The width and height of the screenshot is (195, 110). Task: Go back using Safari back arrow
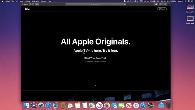click(30, 4)
